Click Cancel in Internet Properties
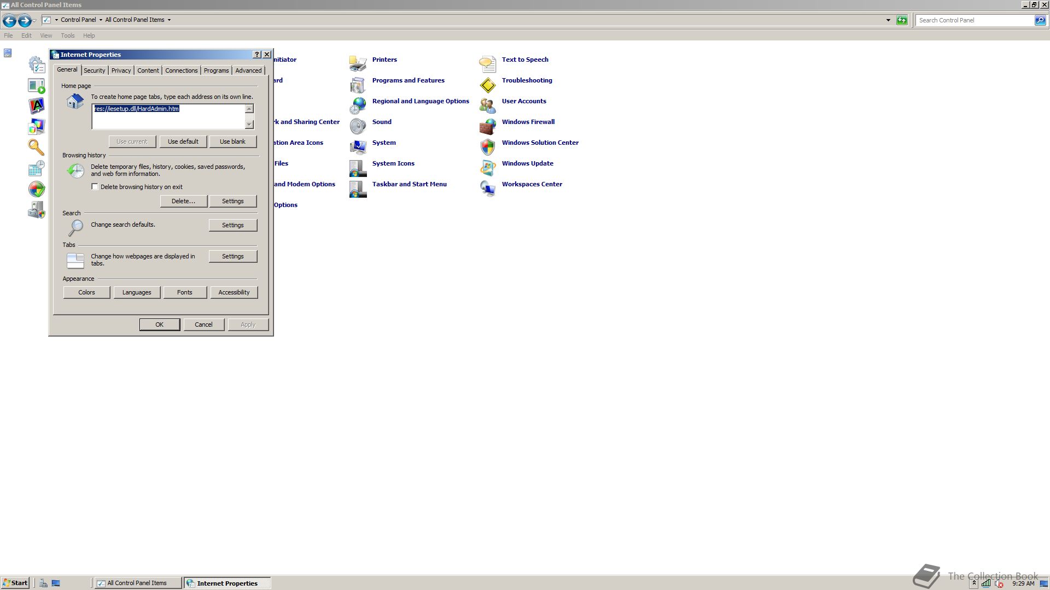The image size is (1050, 590). click(x=204, y=324)
